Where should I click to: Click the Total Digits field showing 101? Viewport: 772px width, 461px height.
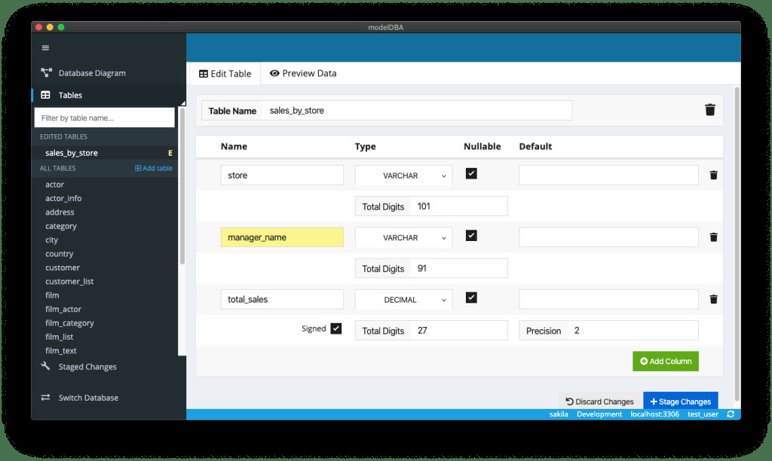459,206
